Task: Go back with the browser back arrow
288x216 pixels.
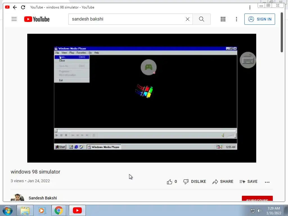Action: (15, 7)
